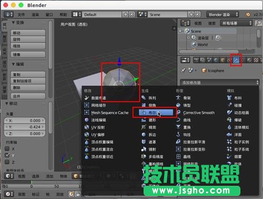Open the 窗口 (Window) menu

[x=49, y=15]
